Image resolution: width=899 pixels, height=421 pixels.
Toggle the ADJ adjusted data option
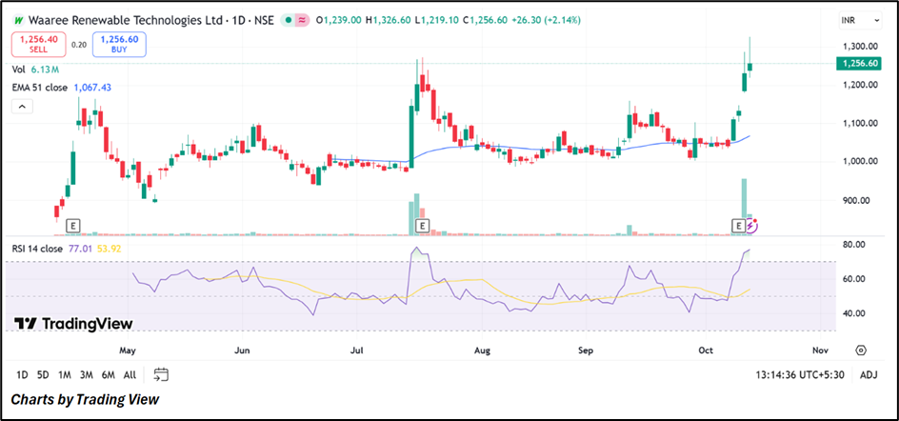tap(868, 374)
